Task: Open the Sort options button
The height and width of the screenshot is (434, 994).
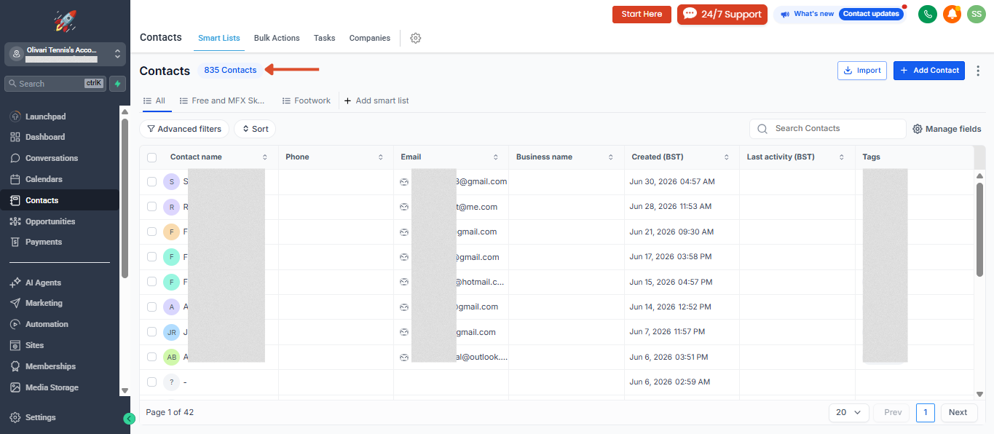Action: (255, 129)
